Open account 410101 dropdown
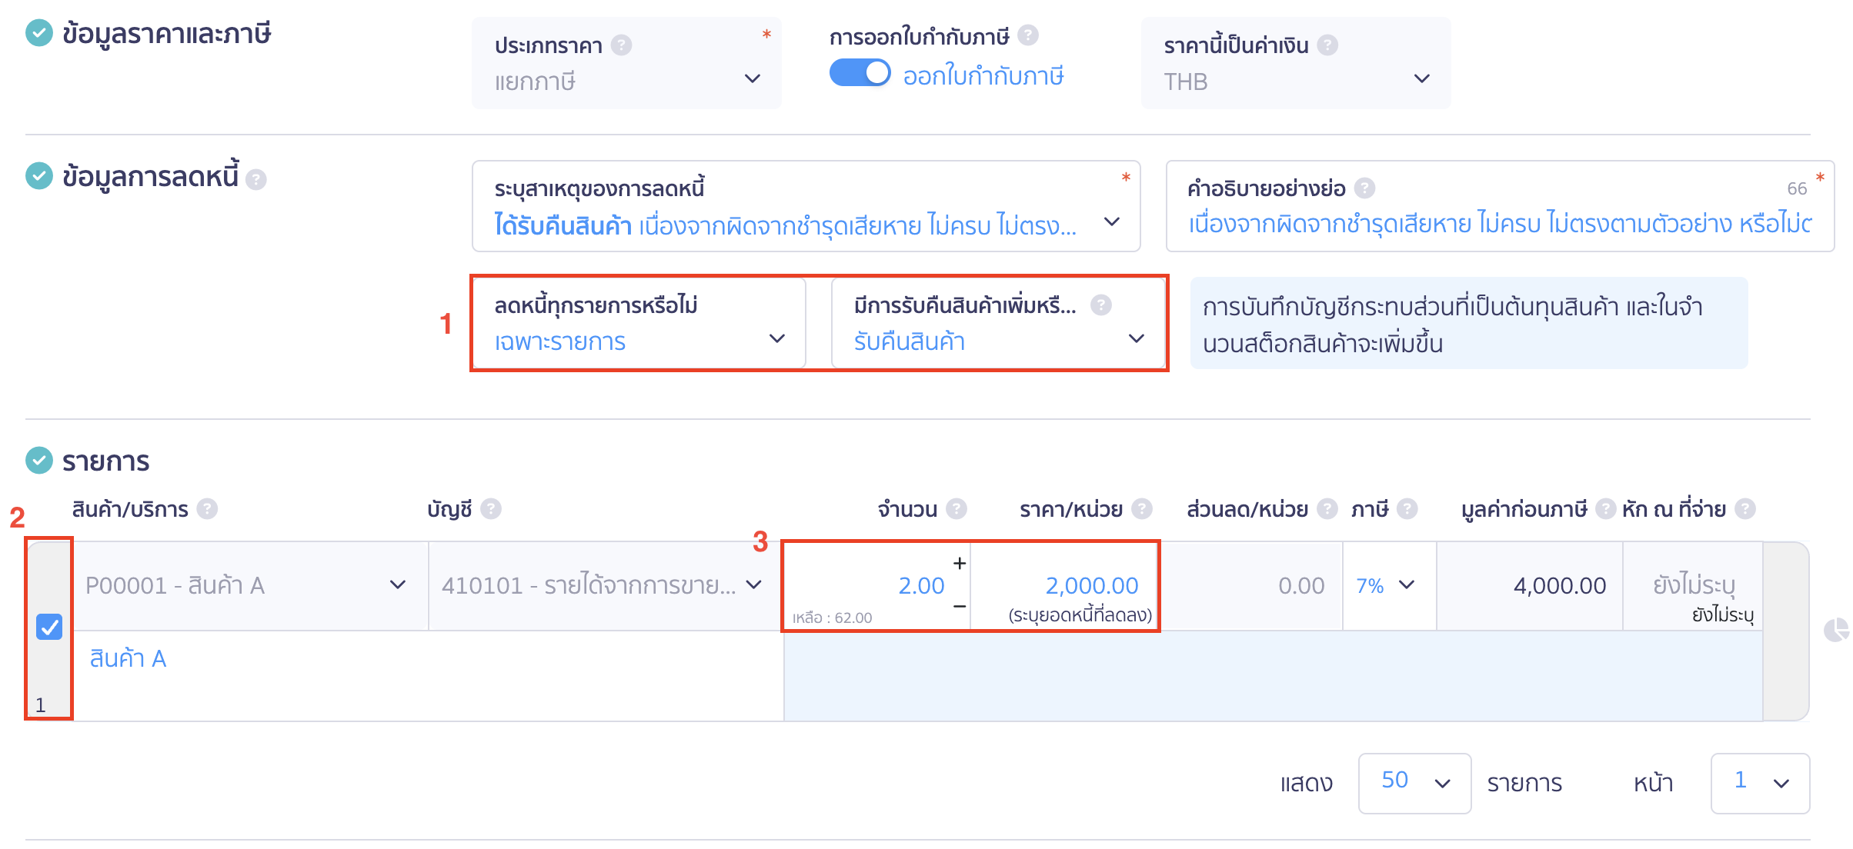Viewport: 1853px width, 849px height. point(605,586)
